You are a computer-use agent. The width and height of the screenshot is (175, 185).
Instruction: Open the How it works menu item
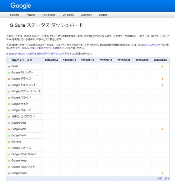49,15
